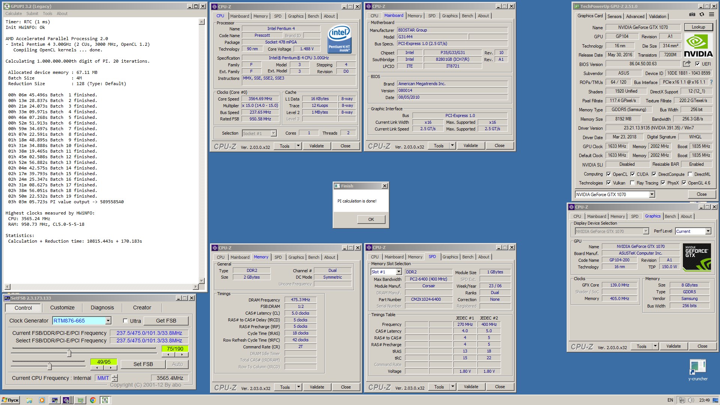Switch to GPU-Z taskbar button
This screenshot has height=405, width=720.
[x=80, y=400]
